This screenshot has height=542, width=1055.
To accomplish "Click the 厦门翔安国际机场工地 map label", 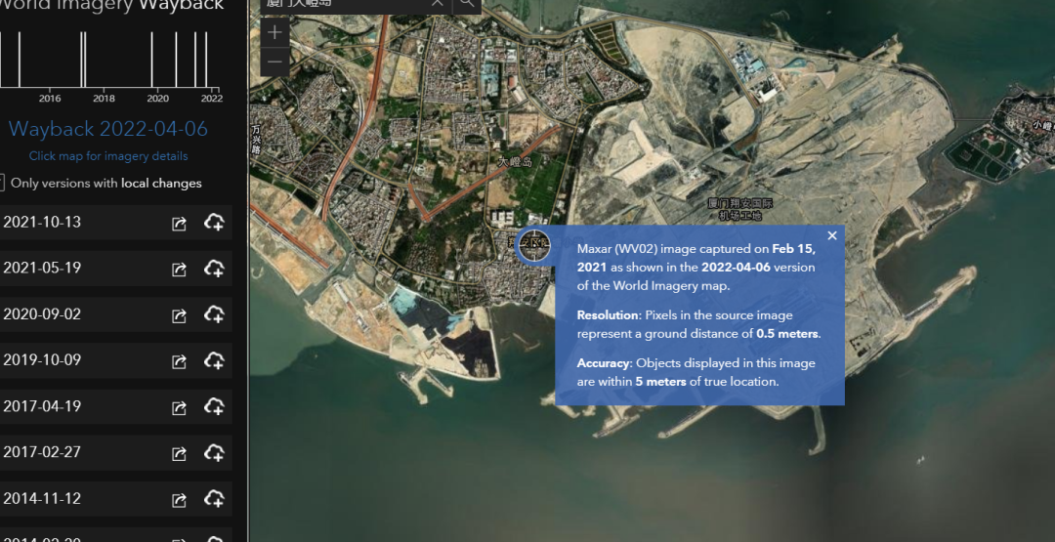I will click(740, 209).
